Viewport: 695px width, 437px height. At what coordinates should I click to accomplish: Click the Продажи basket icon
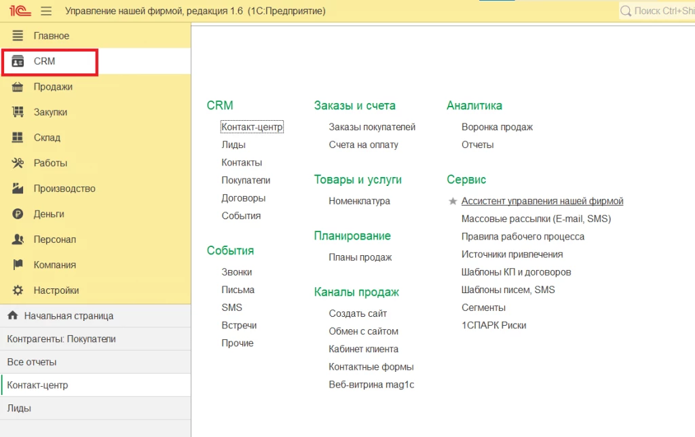tap(18, 87)
